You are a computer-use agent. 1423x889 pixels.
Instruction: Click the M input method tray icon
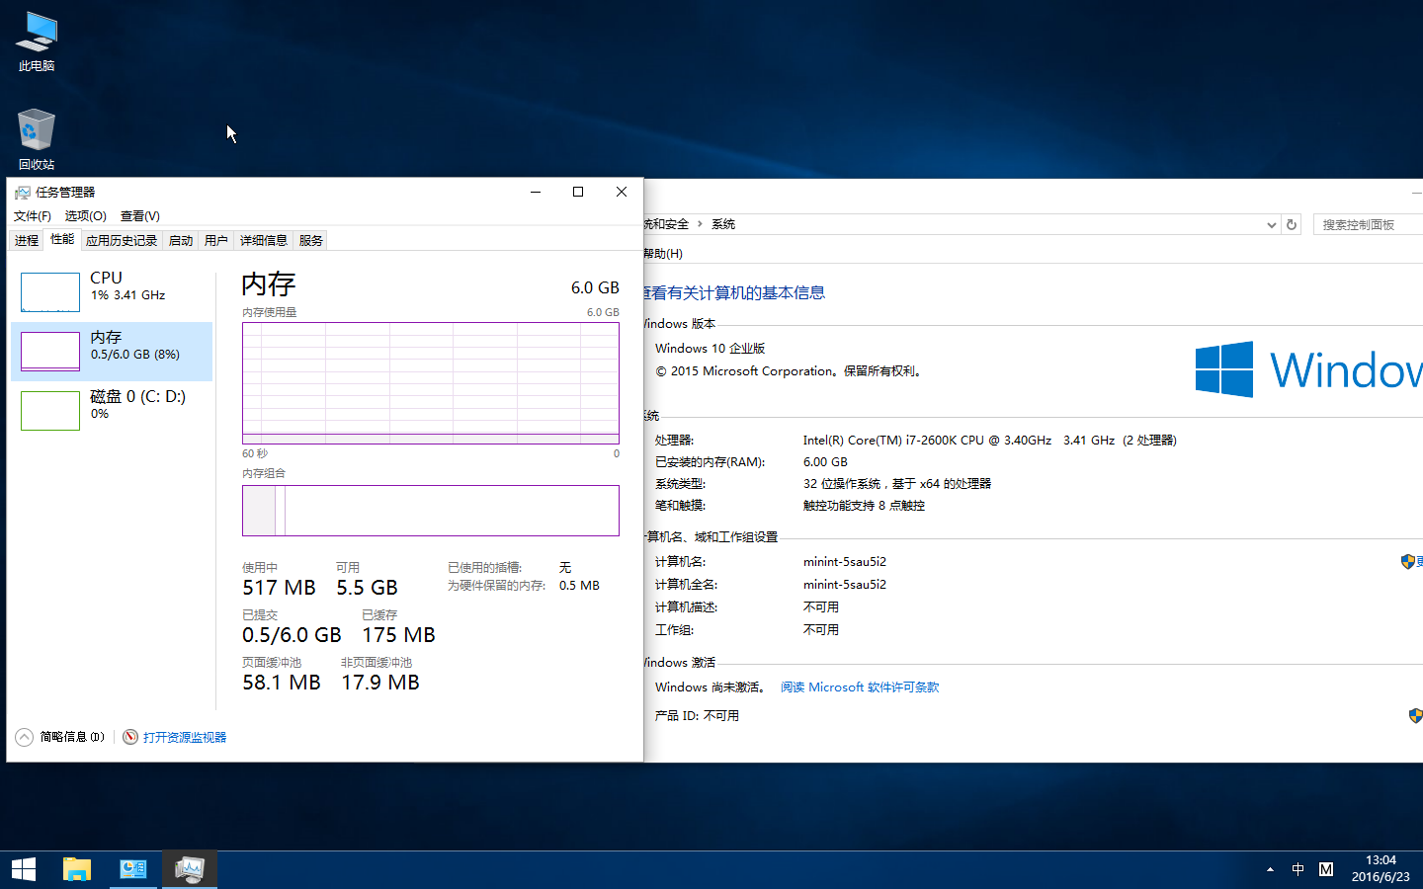point(1326,869)
